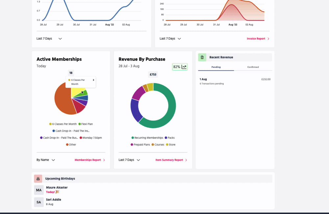329x214 pixels.
Task: Click the 82% trend chart icon
Action: (x=184, y=67)
